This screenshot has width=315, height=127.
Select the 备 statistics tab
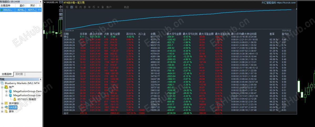(103, 7)
